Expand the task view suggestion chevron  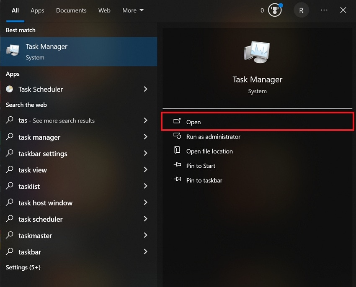[x=145, y=170]
